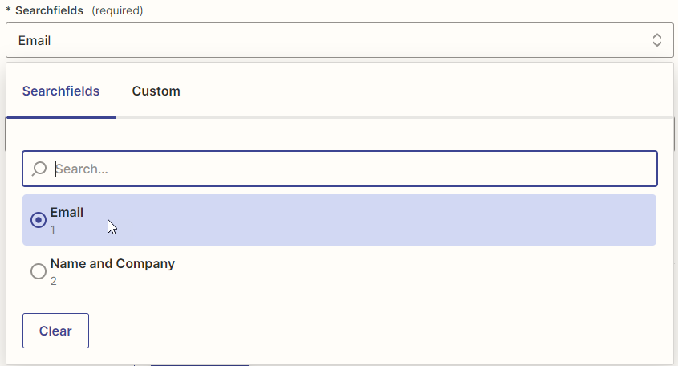Click the number 1 under Email option

tap(53, 230)
